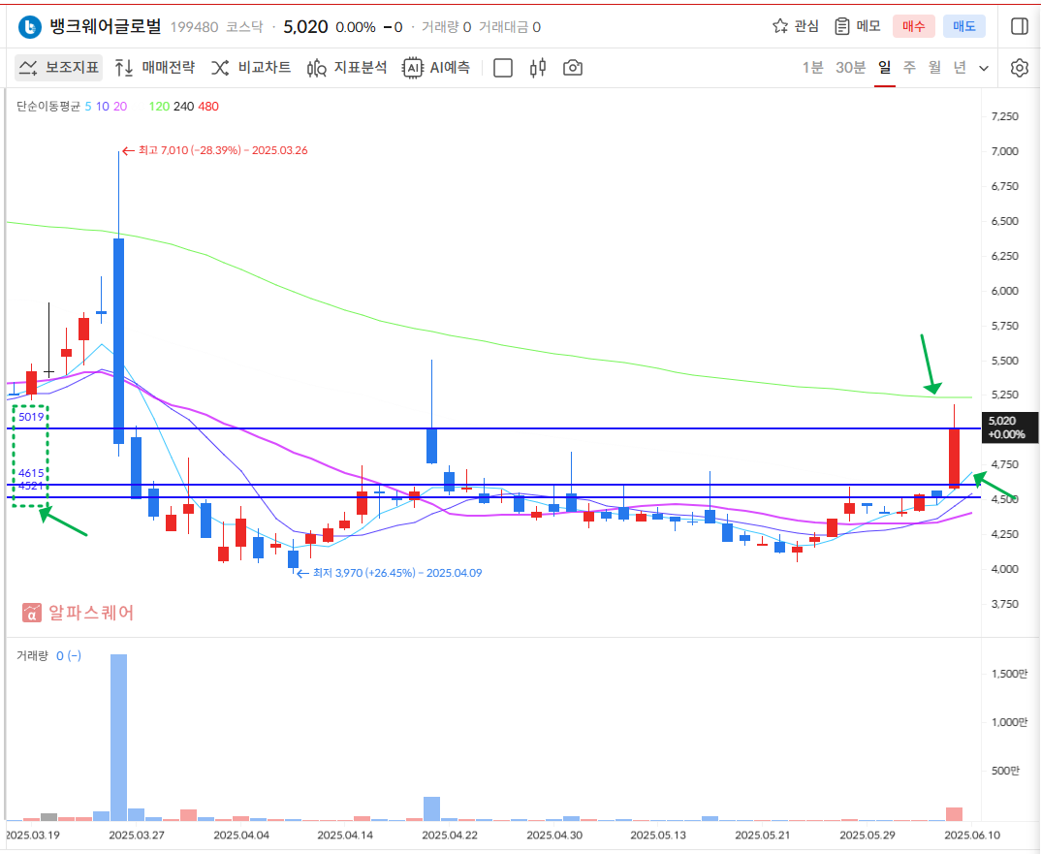Open 보조지표 auxiliary indicators
Viewport: 1041px width, 854px height.
pyautogui.click(x=59, y=68)
